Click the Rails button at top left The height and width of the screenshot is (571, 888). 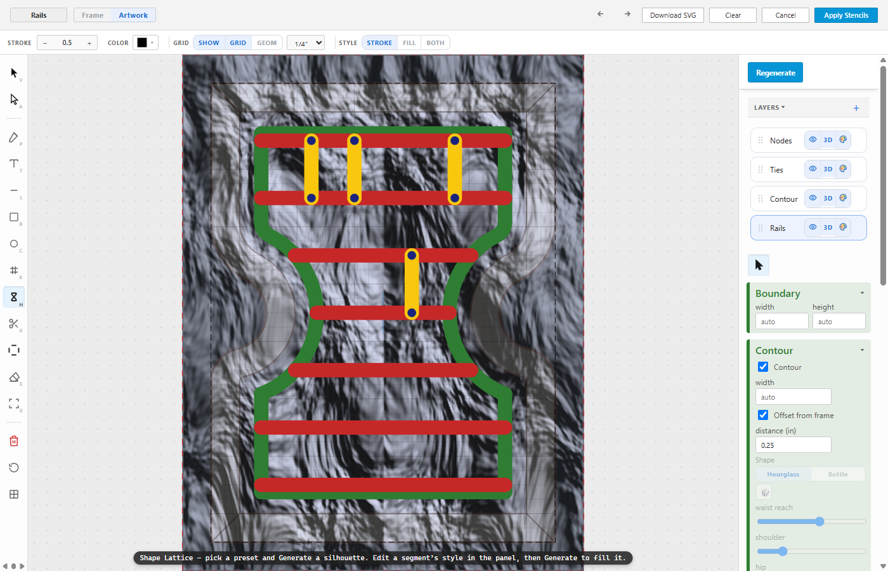point(39,15)
